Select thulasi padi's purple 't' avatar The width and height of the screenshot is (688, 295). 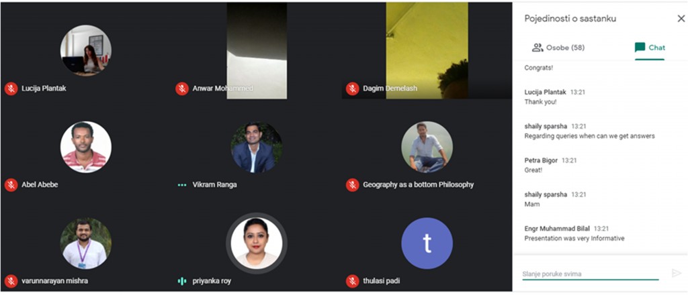(x=427, y=243)
